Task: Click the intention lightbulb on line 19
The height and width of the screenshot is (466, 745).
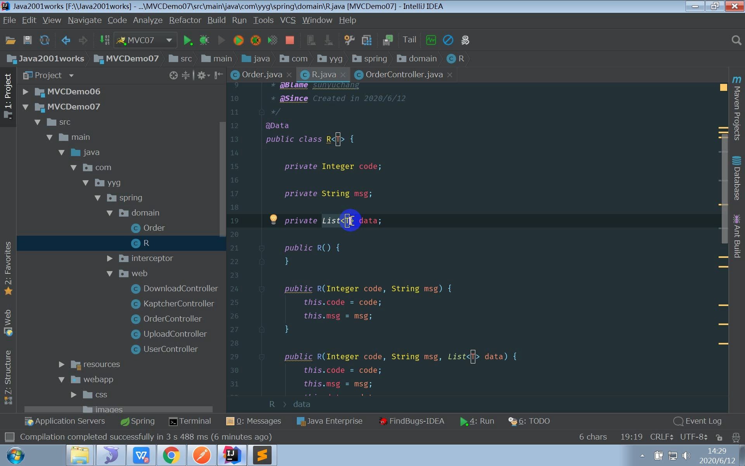Action: pyautogui.click(x=274, y=219)
